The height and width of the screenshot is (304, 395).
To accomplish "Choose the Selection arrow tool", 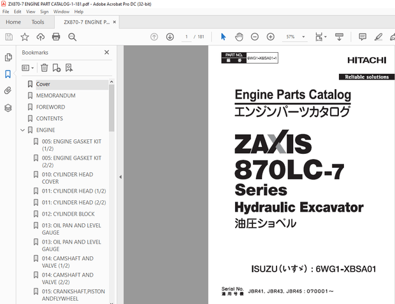I will [223, 37].
